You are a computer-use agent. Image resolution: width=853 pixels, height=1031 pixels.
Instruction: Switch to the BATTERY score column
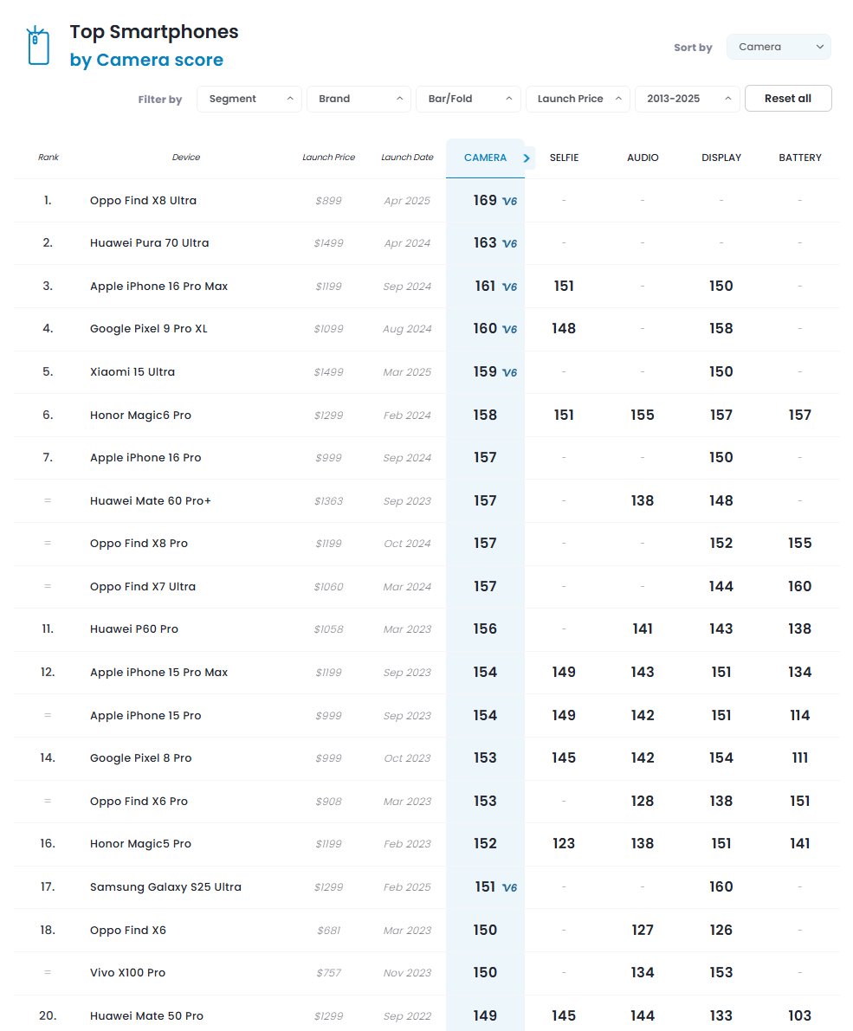[x=799, y=158]
